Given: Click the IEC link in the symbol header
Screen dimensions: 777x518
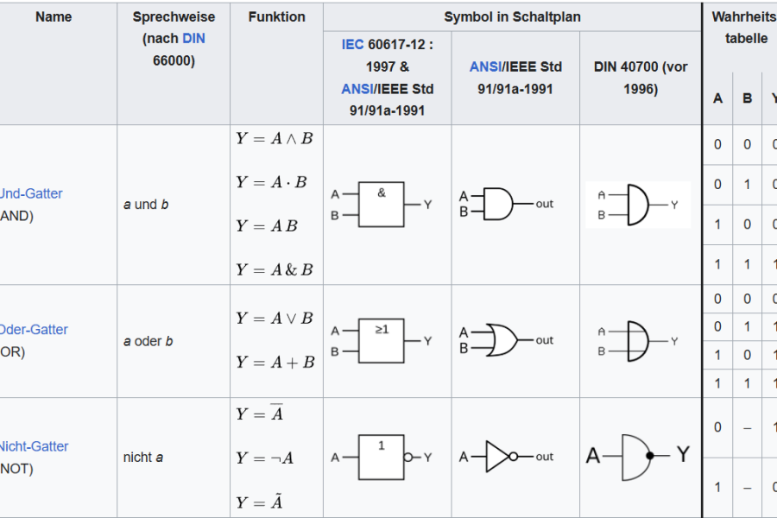Looking at the screenshot, I should (353, 44).
